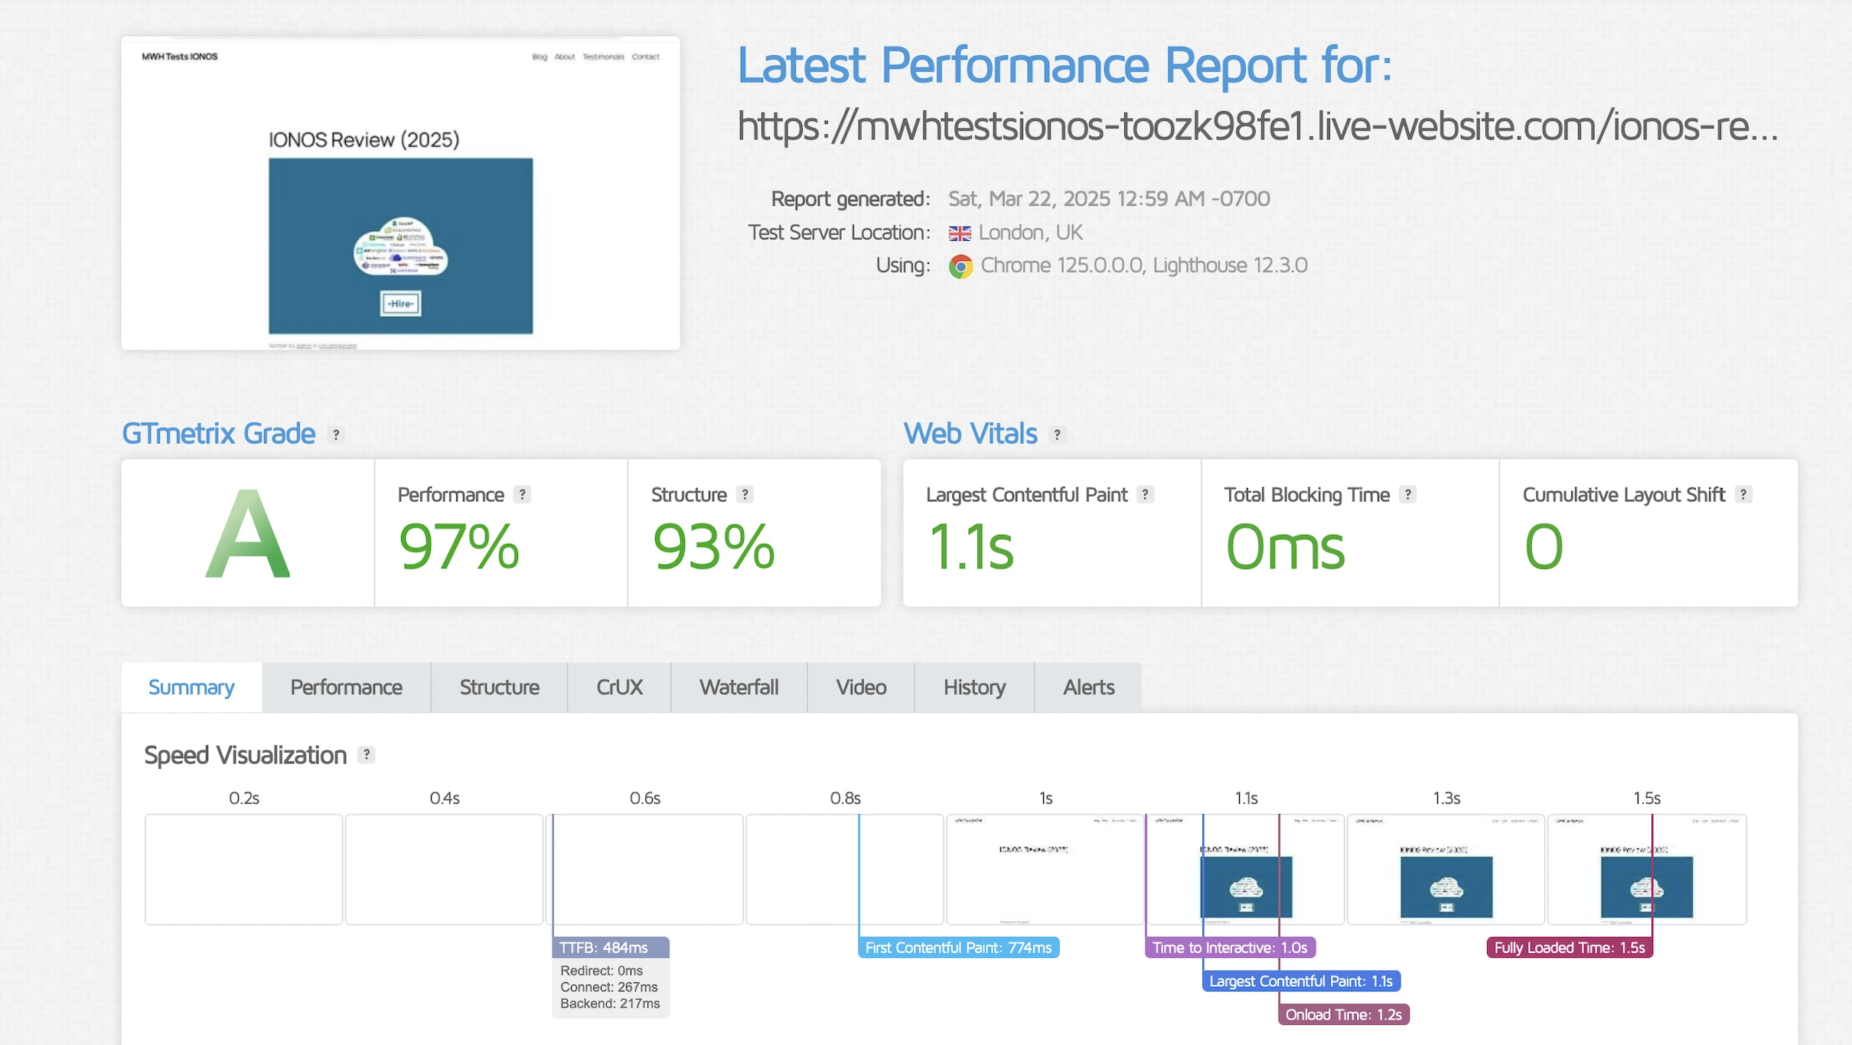This screenshot has height=1045, width=1852.
Task: Open Performance score help question mark
Action: point(522,495)
